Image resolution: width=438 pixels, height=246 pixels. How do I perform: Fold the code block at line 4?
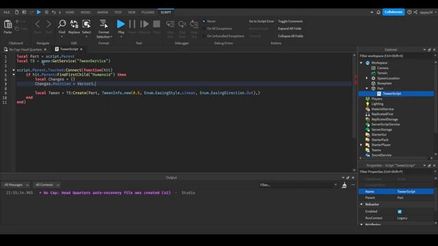(x=14, y=70)
